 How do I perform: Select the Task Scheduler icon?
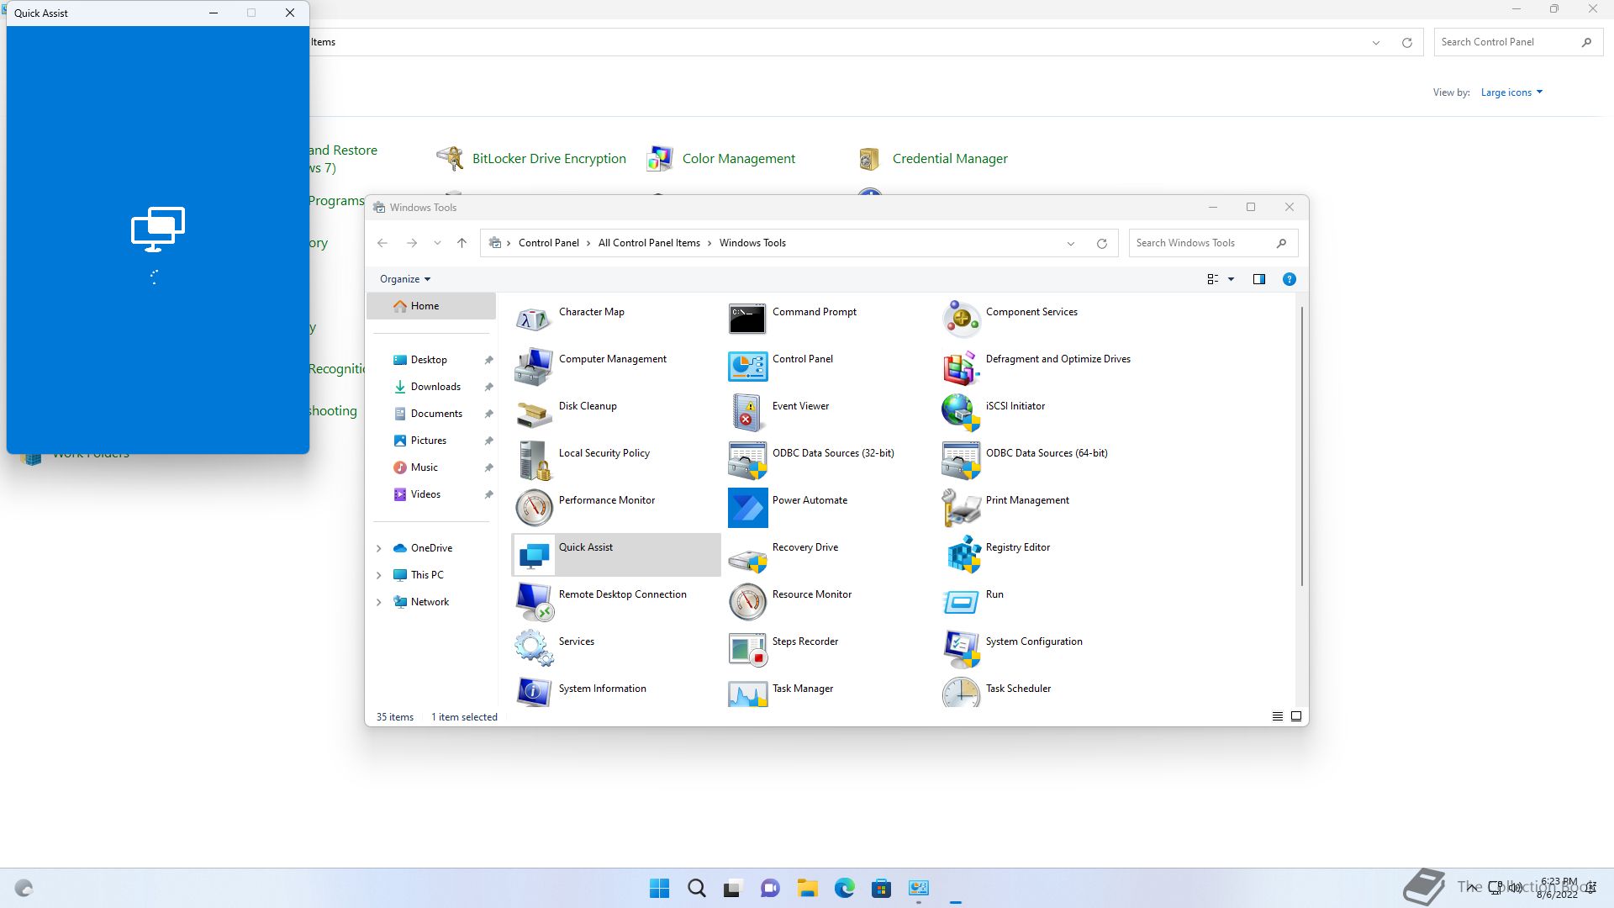click(961, 692)
